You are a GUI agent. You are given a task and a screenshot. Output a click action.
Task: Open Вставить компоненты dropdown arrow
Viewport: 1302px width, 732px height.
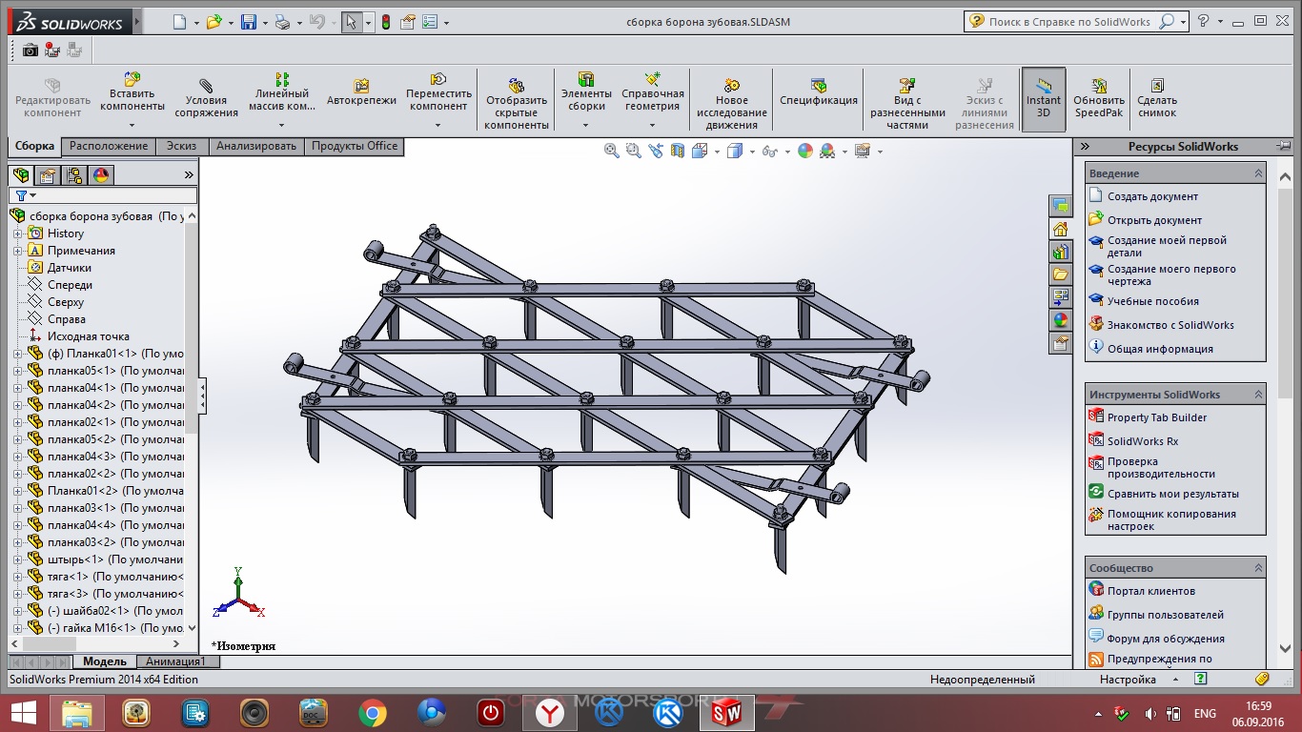pos(132,124)
